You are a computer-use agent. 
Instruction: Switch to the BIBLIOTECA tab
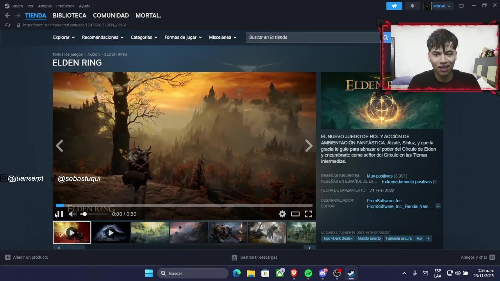[x=70, y=16]
